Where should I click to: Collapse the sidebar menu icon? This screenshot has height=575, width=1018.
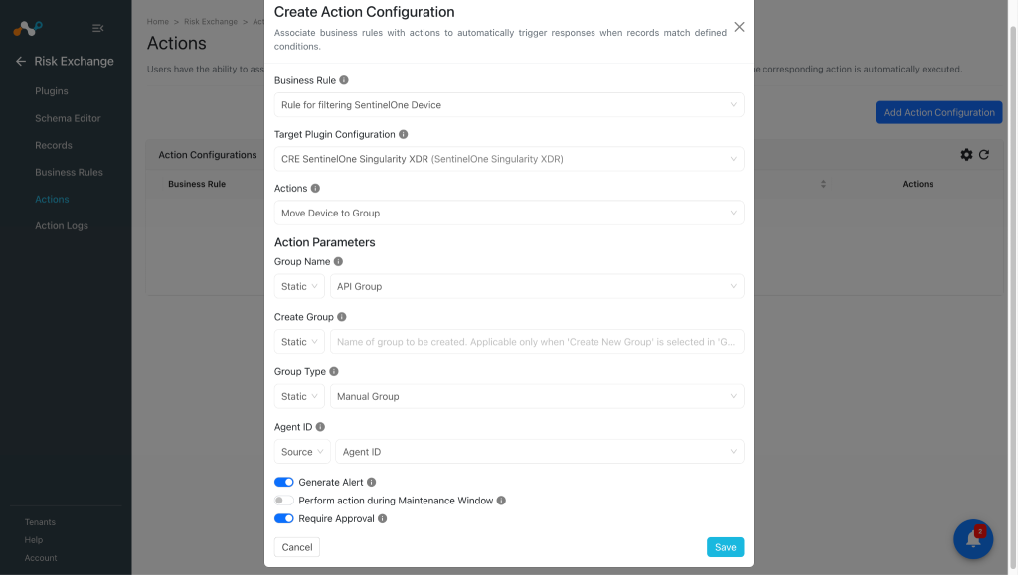[98, 28]
